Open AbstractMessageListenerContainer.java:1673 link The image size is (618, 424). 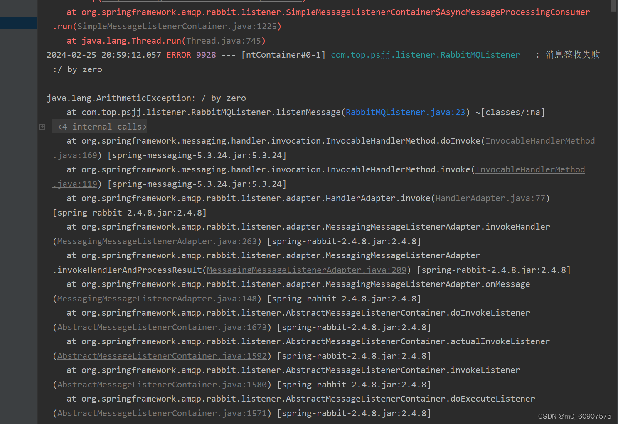tap(162, 327)
